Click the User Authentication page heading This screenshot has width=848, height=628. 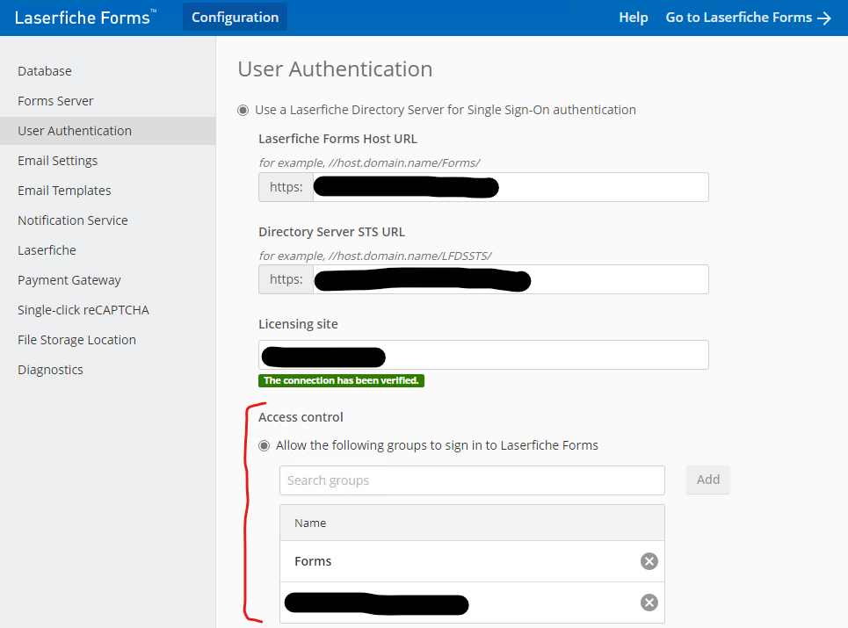click(x=336, y=69)
